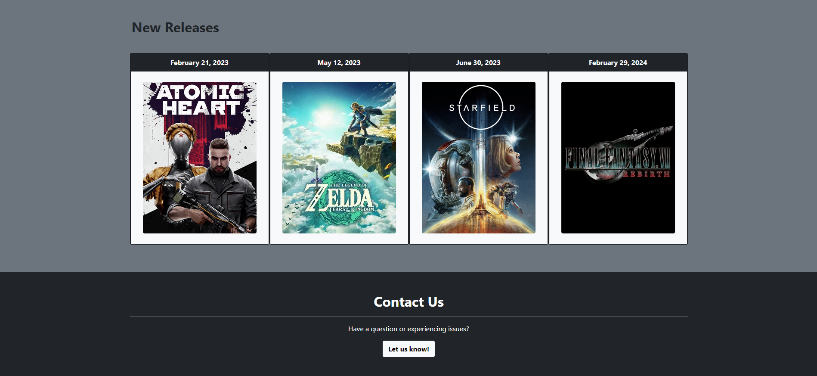Click the February 21, 2023 release date
This screenshot has width=817, height=376.
pos(199,63)
